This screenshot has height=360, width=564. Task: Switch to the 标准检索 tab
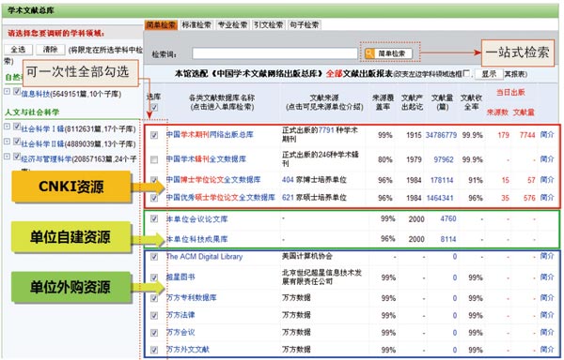[x=196, y=24]
